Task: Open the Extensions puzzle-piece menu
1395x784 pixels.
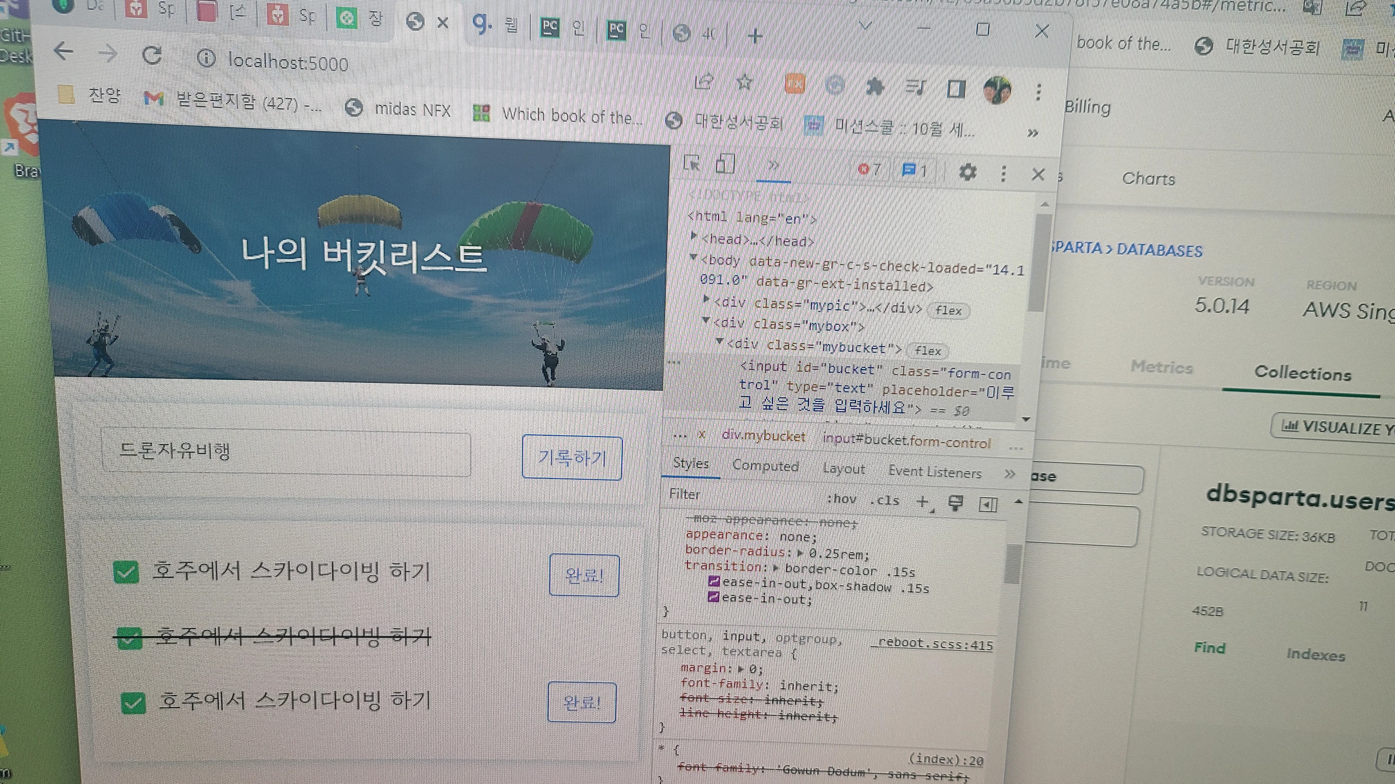Action: [x=875, y=86]
